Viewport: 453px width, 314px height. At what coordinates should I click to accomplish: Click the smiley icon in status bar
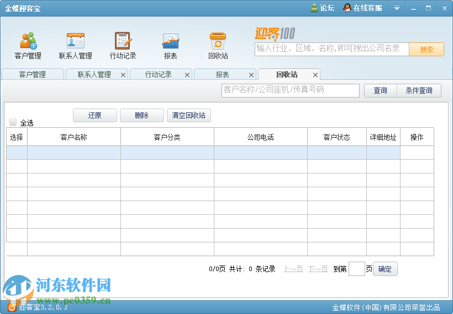click(12, 307)
